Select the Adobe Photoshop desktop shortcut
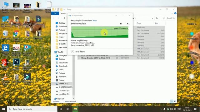The height and width of the screenshot is (112, 200). tap(16, 65)
